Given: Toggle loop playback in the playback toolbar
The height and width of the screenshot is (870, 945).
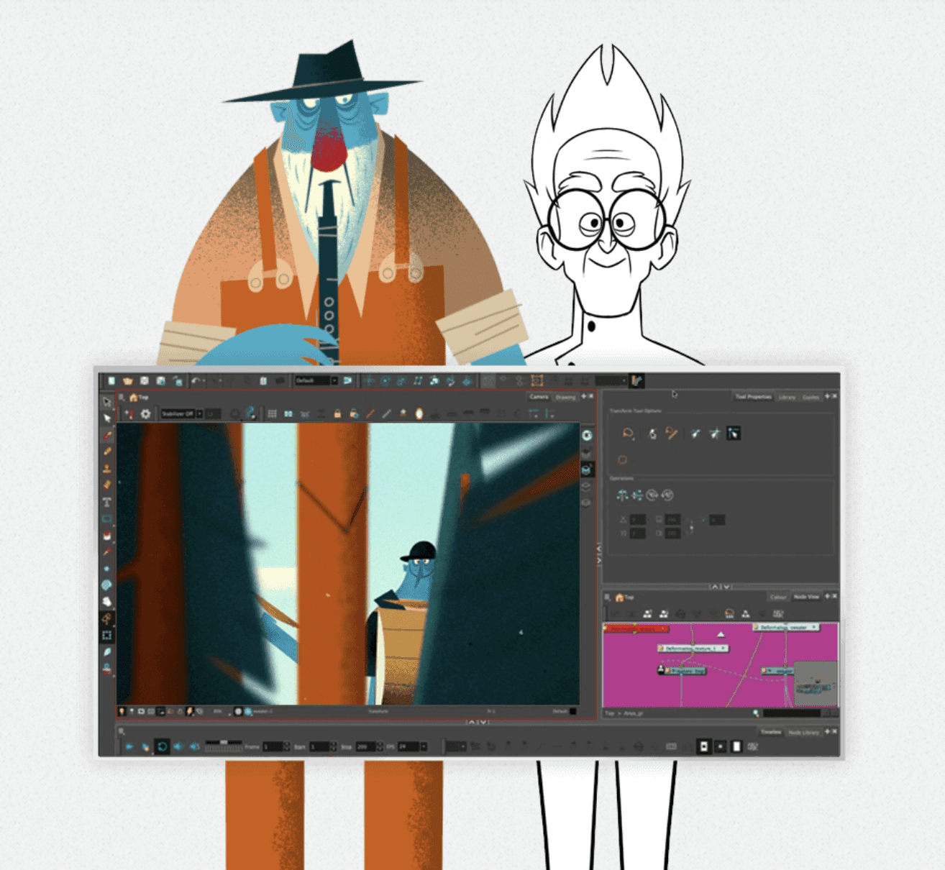Looking at the screenshot, I should pos(163,746).
